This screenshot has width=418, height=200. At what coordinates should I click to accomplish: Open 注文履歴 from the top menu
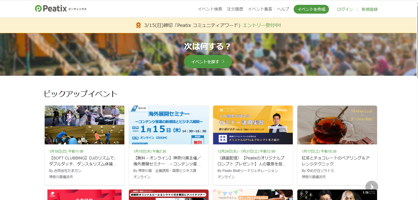235,9
